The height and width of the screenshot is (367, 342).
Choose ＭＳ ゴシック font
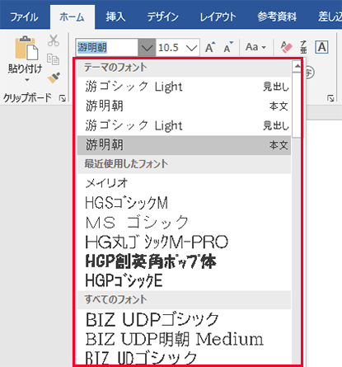(184, 222)
